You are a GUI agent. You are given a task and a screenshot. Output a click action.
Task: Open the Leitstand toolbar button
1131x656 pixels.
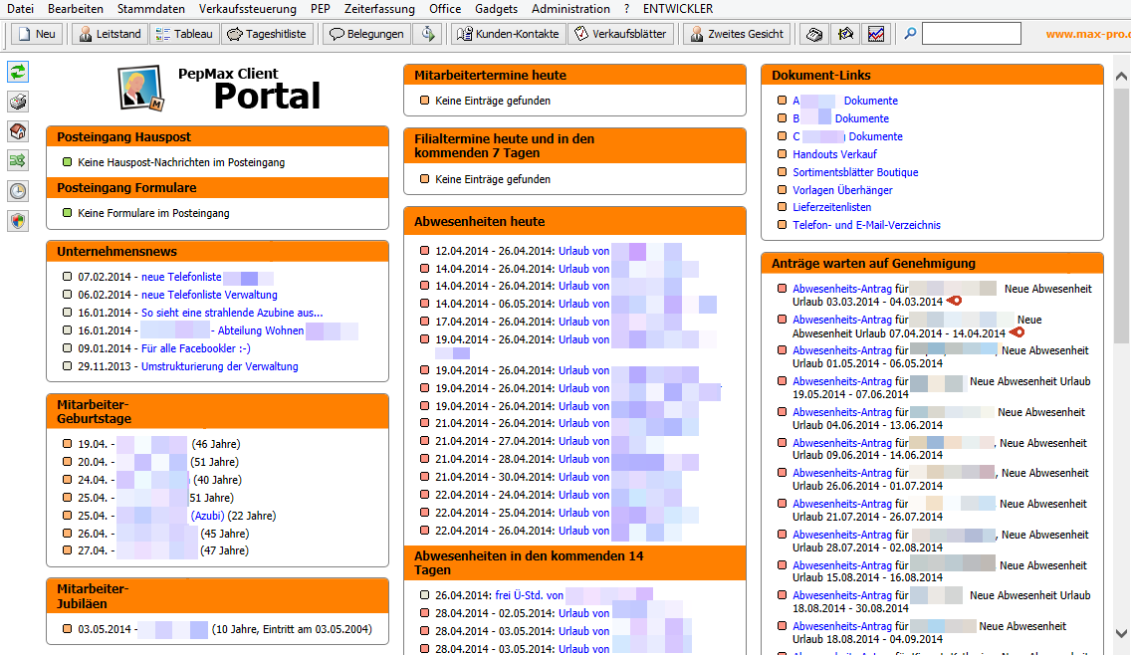tap(109, 34)
